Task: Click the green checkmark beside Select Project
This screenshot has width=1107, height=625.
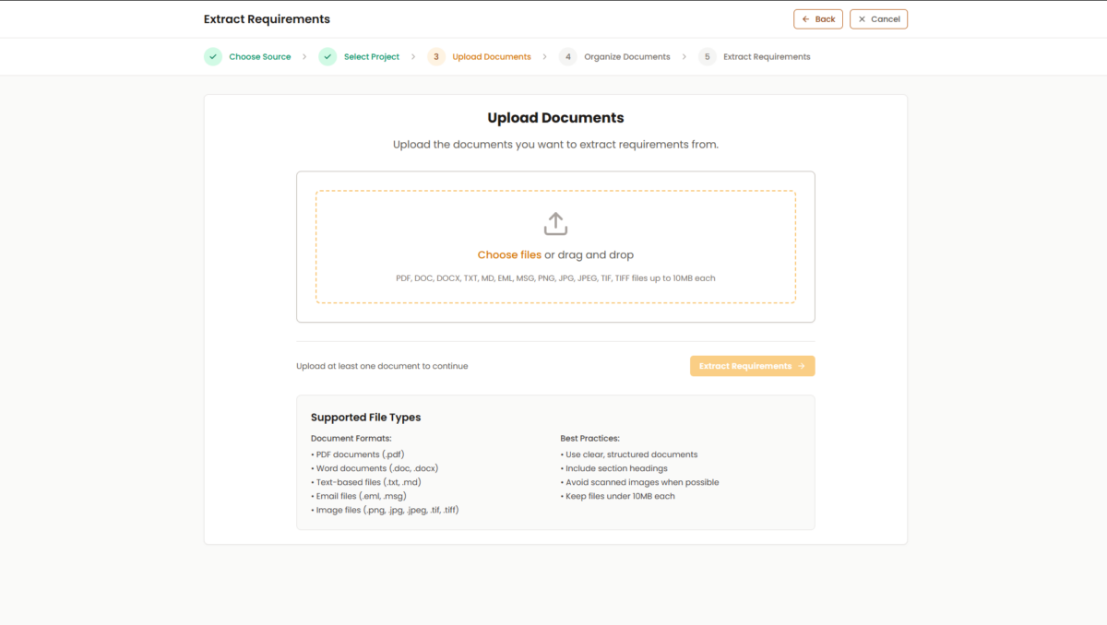Action: point(327,57)
